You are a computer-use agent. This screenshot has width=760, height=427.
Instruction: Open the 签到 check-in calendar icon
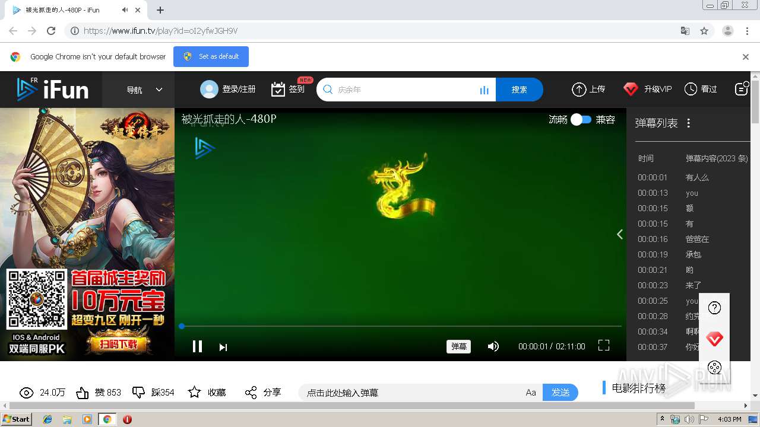(278, 89)
